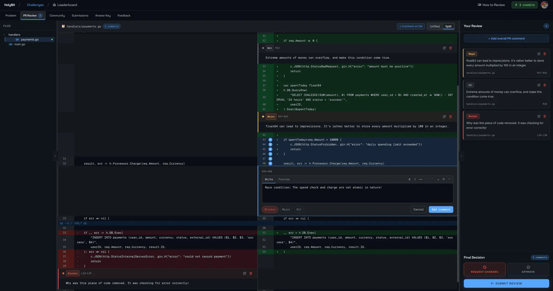Switch diff view to Unified

435,26
